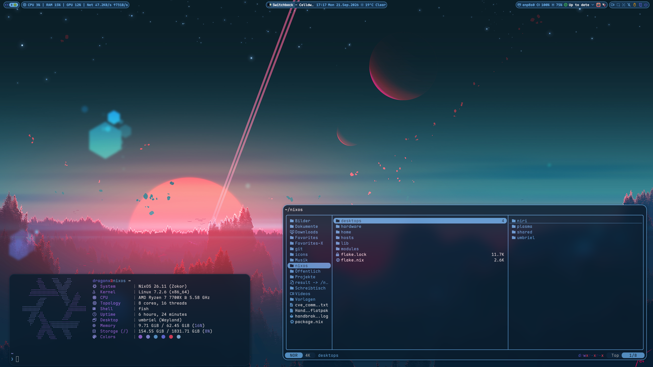653x367 pixels.
Task: Click the RAM 15% usage indicator
Action: [x=53, y=5]
